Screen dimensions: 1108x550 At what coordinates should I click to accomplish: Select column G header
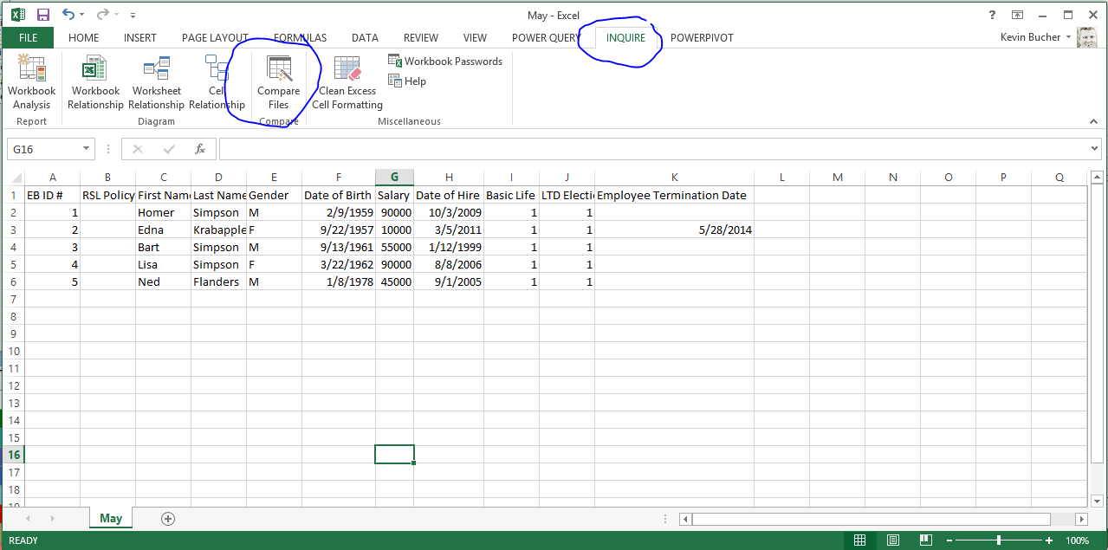coord(394,178)
